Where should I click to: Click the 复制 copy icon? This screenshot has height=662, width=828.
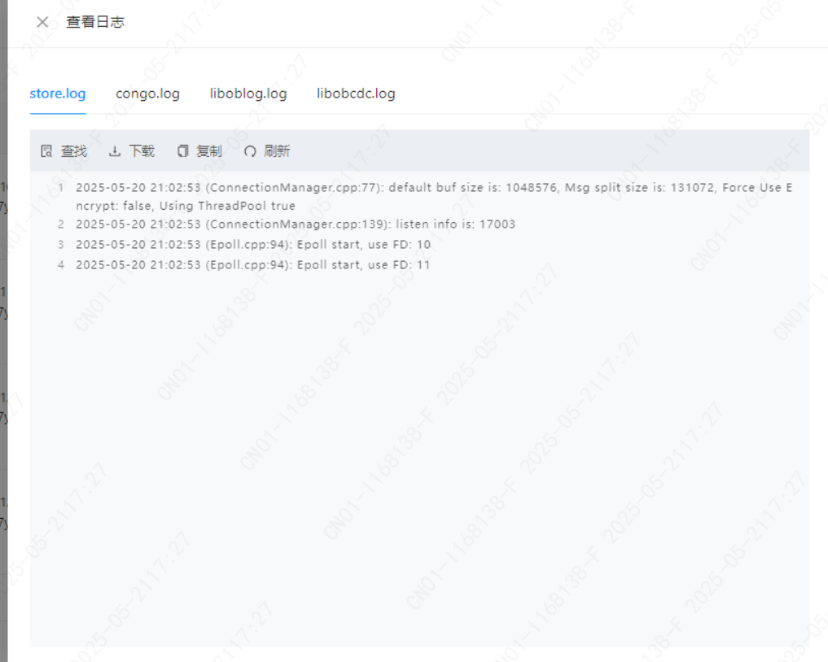(182, 151)
